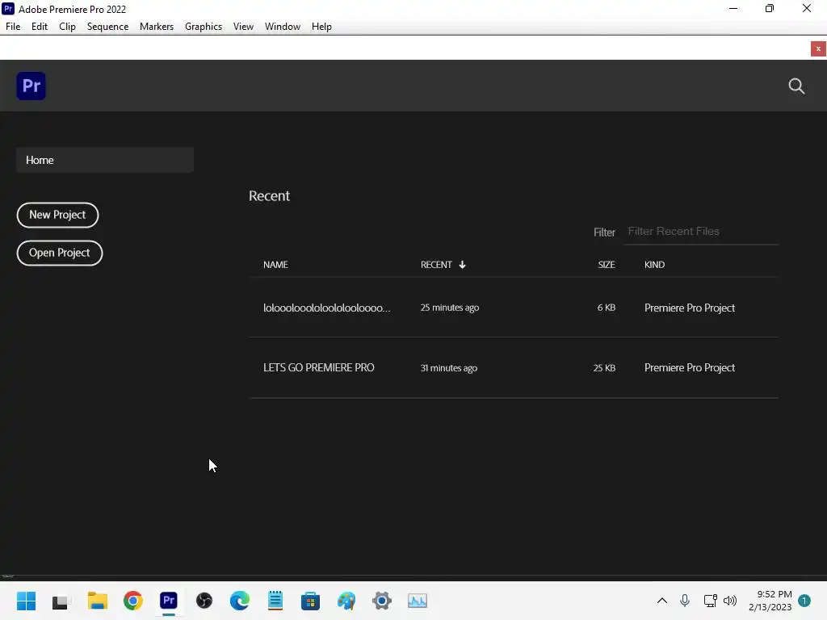Click the 25 KB size cell
Image resolution: width=827 pixels, height=620 pixels.
604,368
